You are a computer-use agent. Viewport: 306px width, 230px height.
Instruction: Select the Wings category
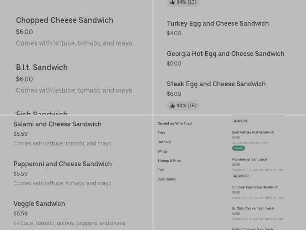(x=162, y=151)
